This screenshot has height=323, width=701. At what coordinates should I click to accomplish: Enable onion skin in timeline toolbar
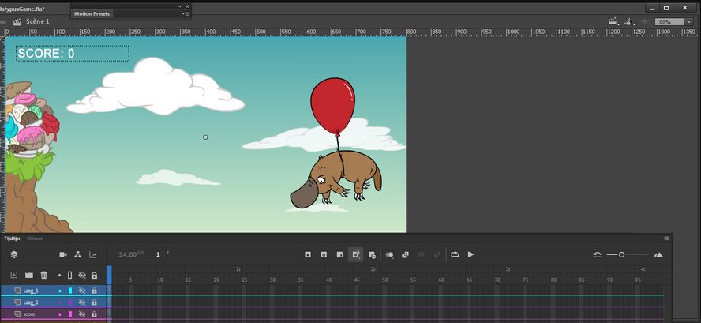click(389, 254)
